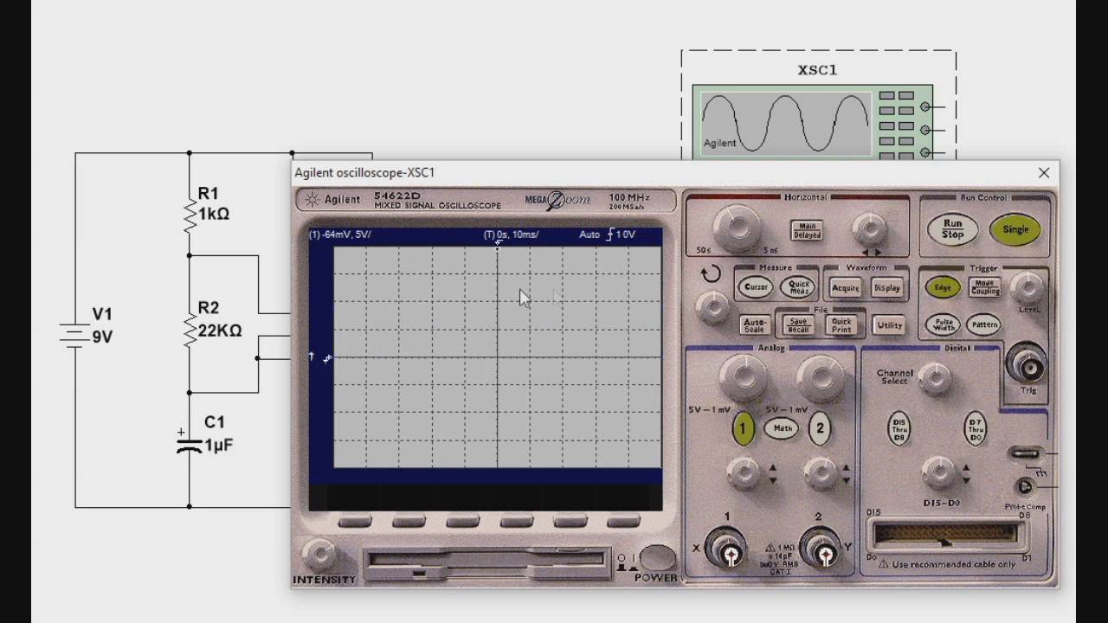Image resolution: width=1108 pixels, height=623 pixels.
Task: Select the C1 1µF capacitor symbol
Action: 189,444
